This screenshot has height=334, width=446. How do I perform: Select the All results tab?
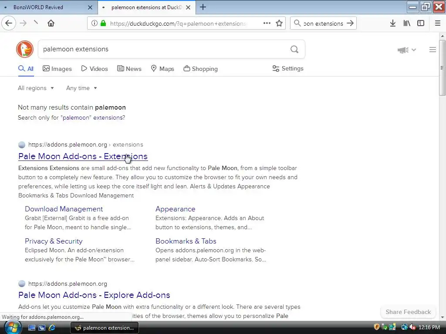click(x=26, y=69)
